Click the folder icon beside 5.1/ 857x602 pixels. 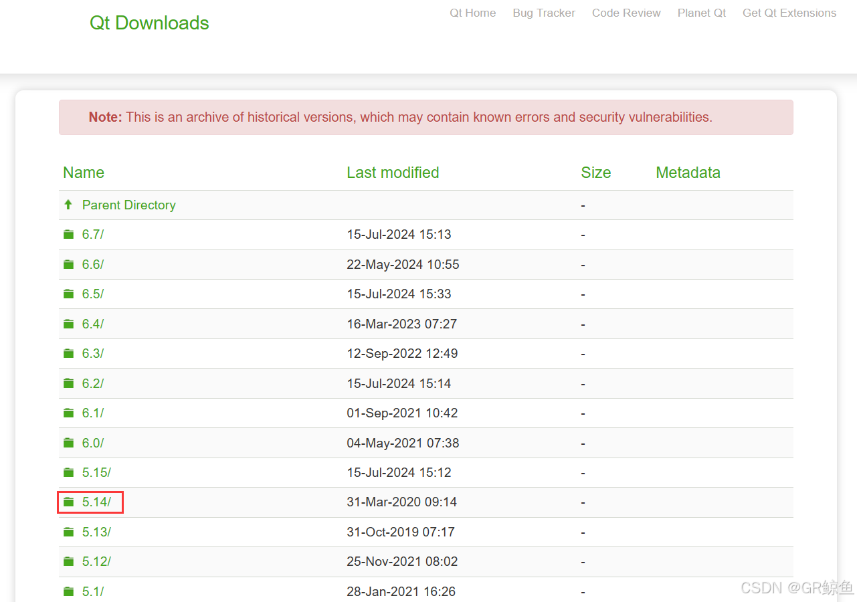(x=68, y=591)
